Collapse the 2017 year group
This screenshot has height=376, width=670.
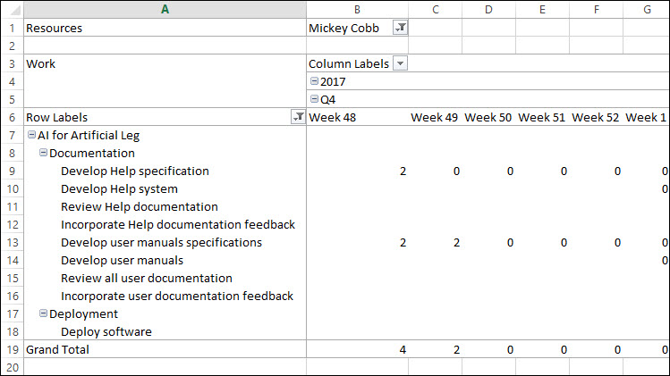314,81
